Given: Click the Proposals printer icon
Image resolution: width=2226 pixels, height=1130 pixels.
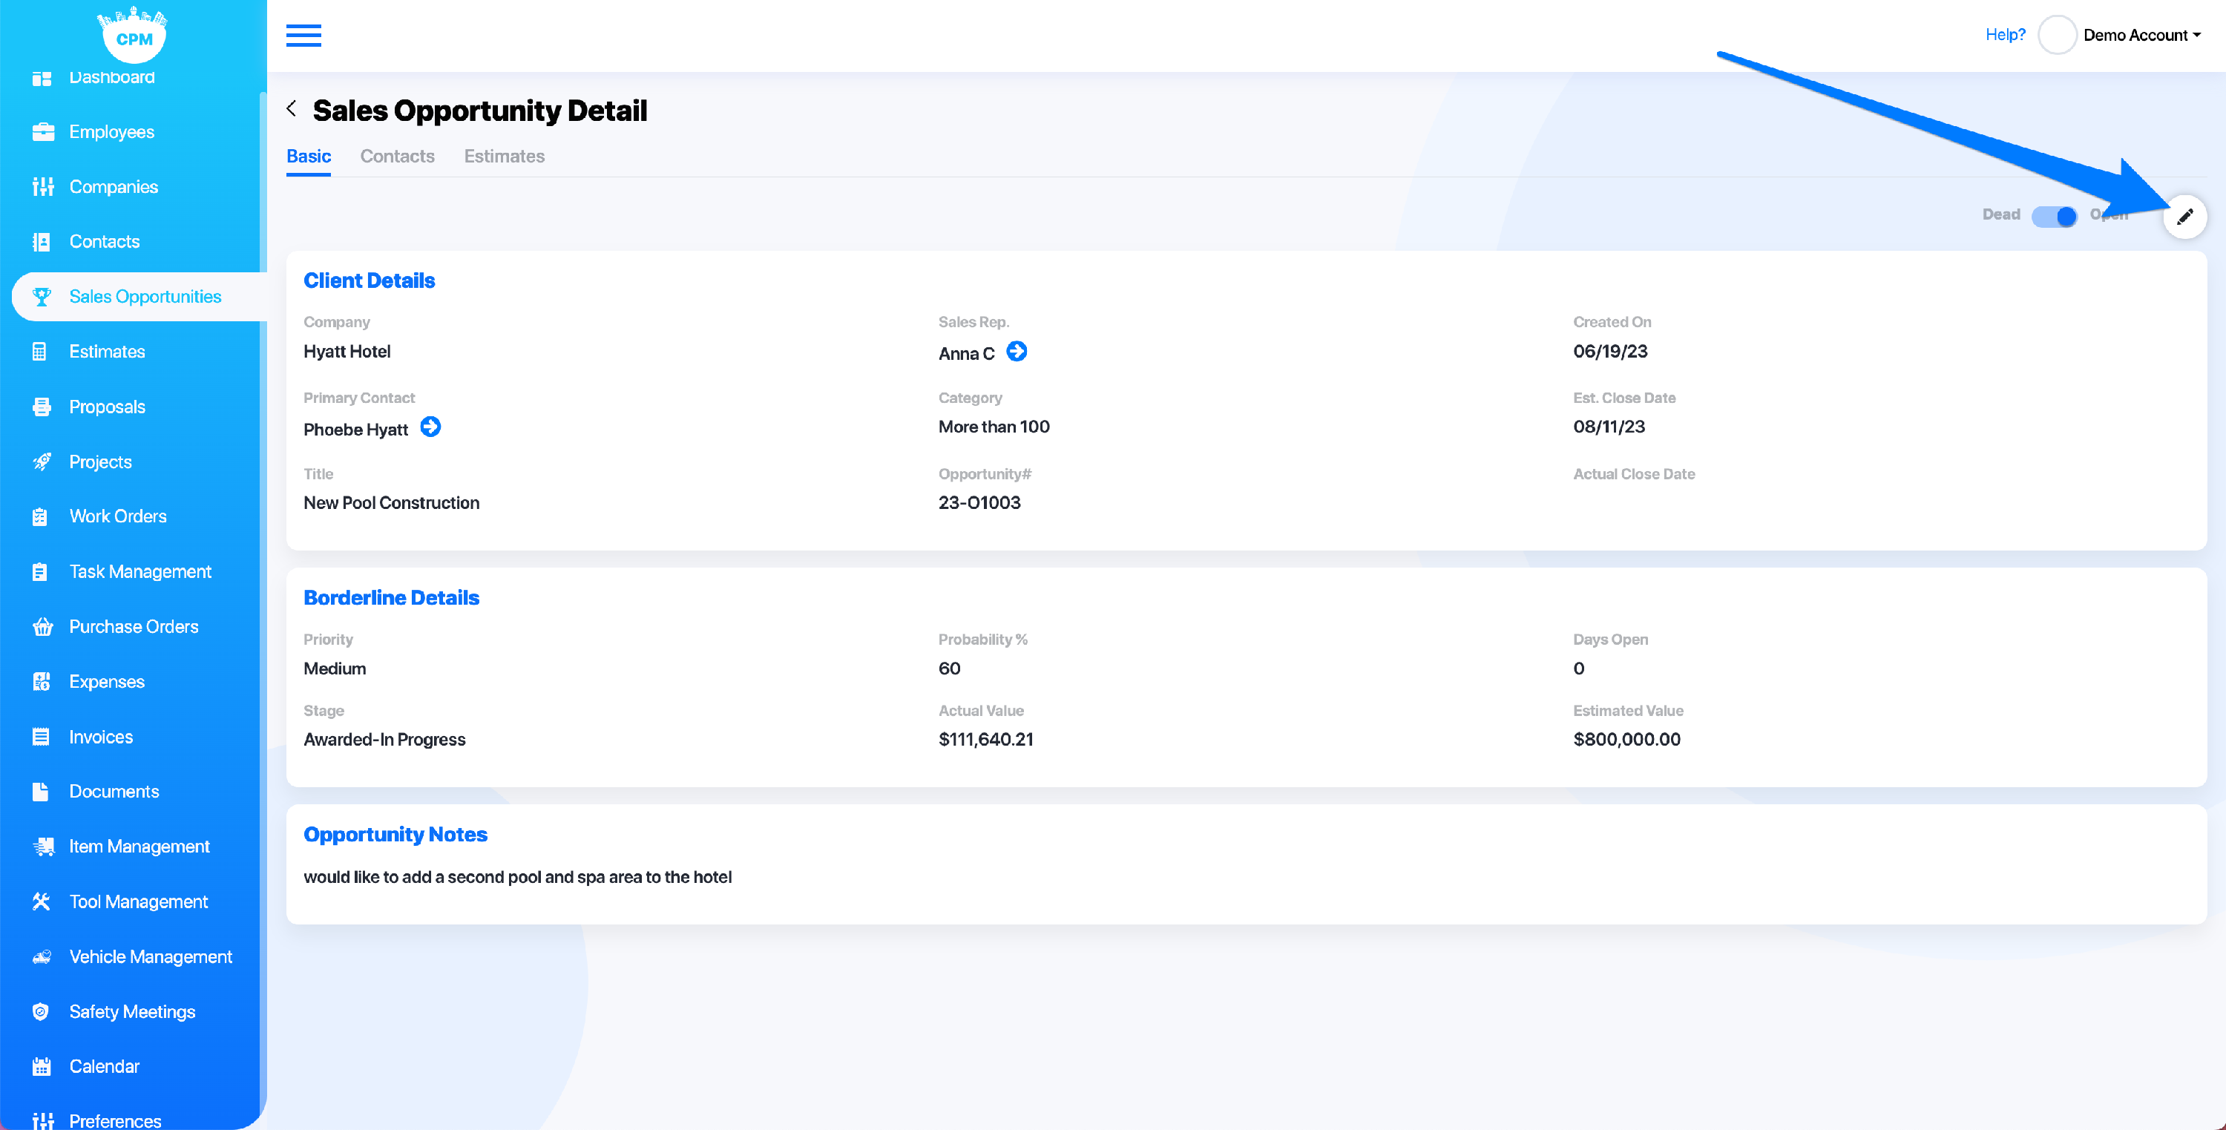Looking at the screenshot, I should (x=42, y=407).
